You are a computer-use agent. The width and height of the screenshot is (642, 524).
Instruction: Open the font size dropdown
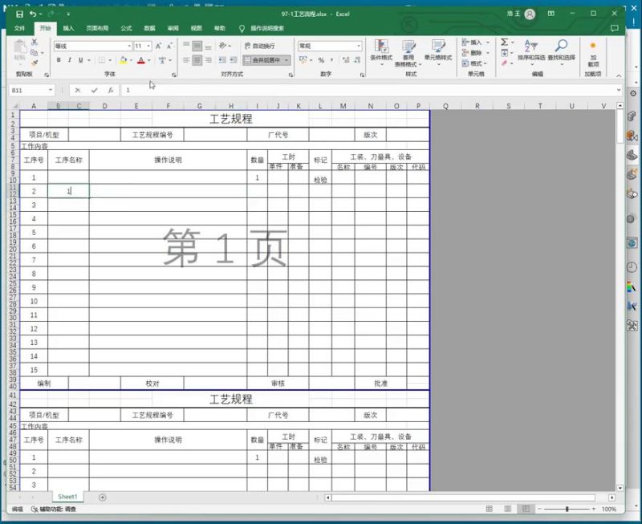148,45
